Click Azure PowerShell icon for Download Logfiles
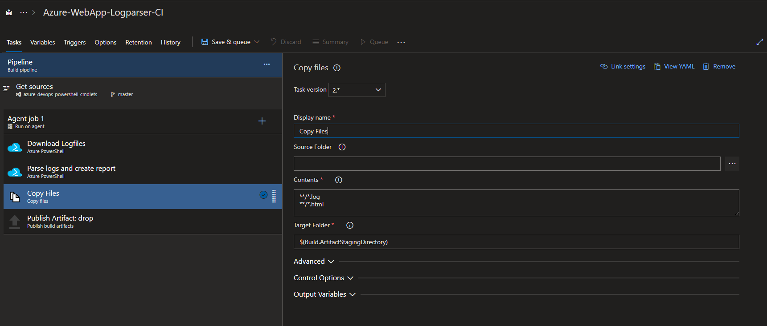Screen dimensions: 767x326 pos(15,147)
